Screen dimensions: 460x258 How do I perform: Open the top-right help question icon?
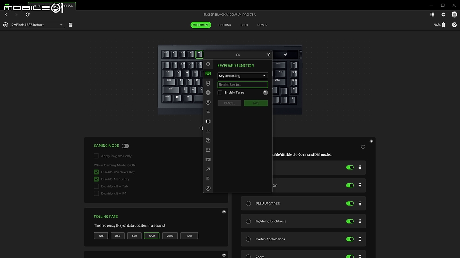(x=454, y=25)
